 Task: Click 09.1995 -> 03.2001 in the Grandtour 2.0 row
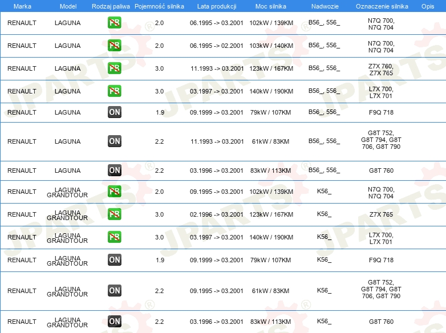217,192
